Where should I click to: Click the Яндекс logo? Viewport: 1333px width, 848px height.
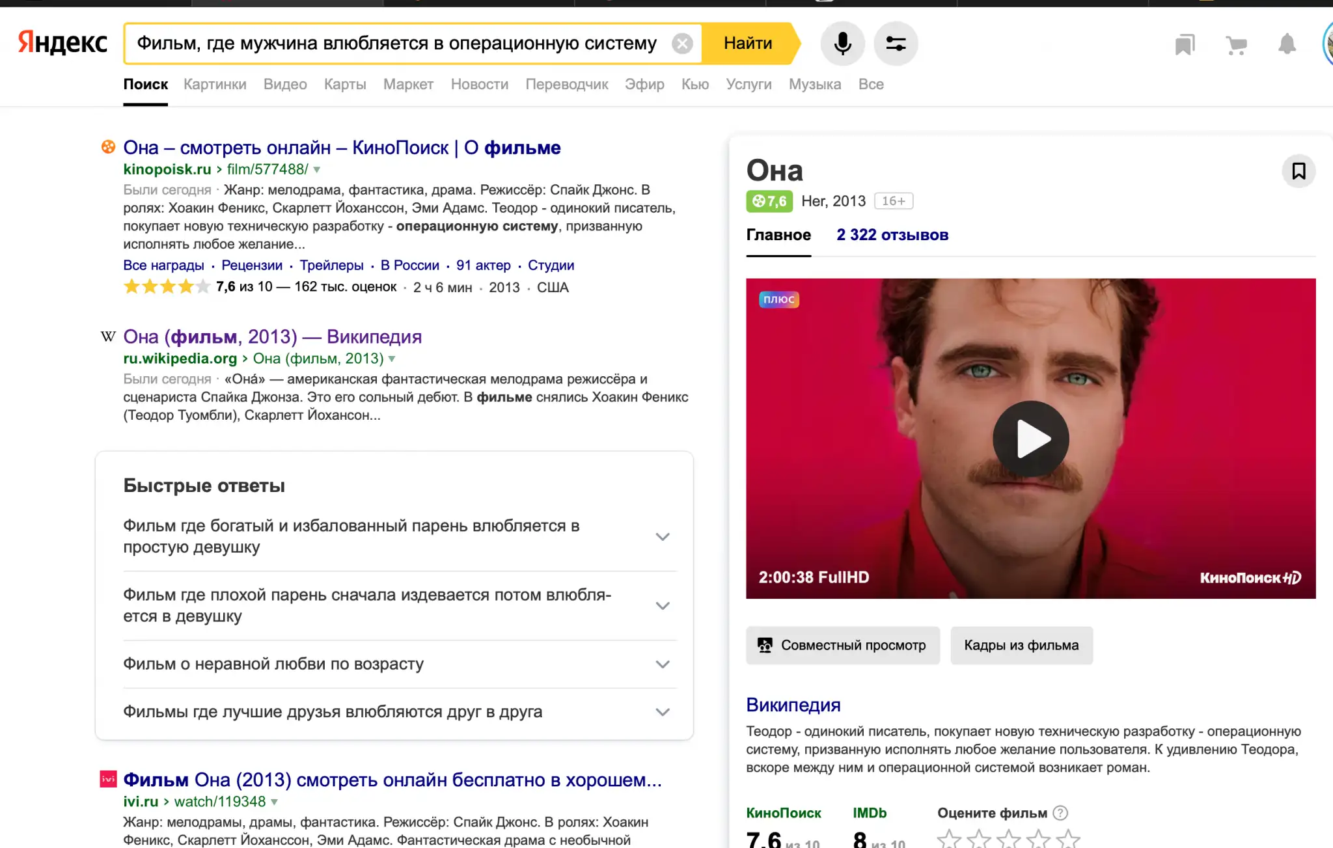[x=62, y=43]
